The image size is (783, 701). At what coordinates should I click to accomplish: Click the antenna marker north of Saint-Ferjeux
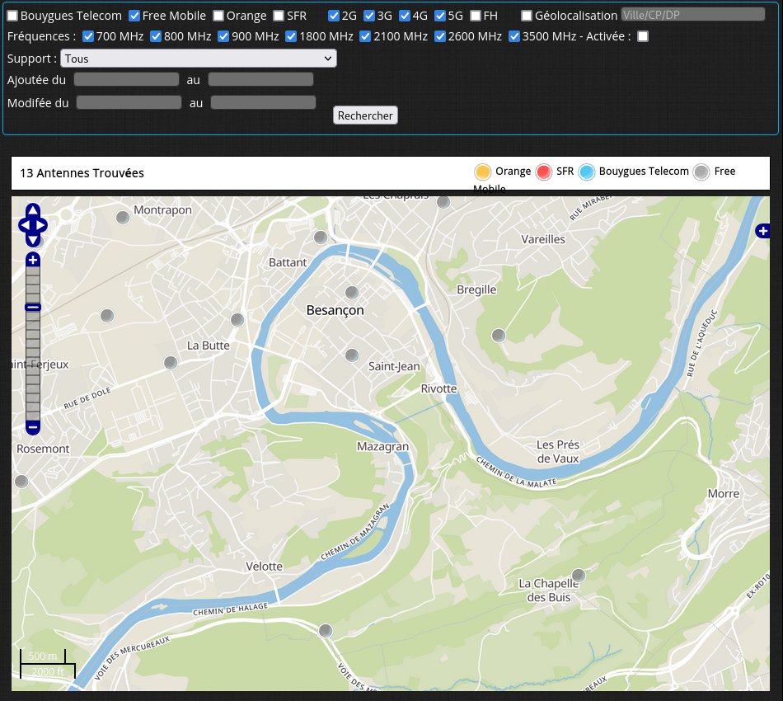[x=107, y=315]
